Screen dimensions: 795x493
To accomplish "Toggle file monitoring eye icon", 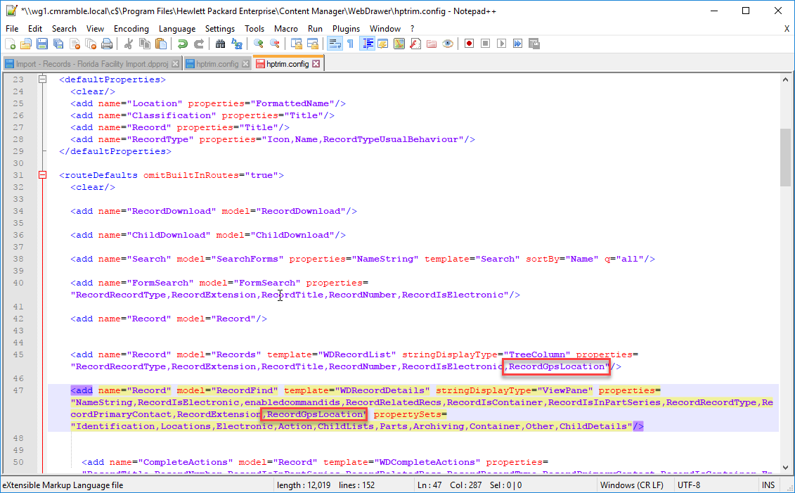I will point(448,44).
